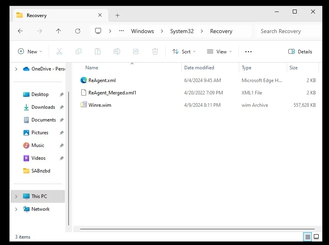Switch to large thumbnails view button
Viewport: 329px width, 245px height.
(x=316, y=237)
